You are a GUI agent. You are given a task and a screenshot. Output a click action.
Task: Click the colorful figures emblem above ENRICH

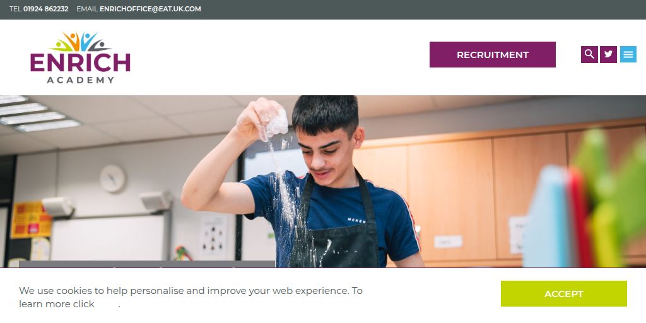(x=80, y=42)
